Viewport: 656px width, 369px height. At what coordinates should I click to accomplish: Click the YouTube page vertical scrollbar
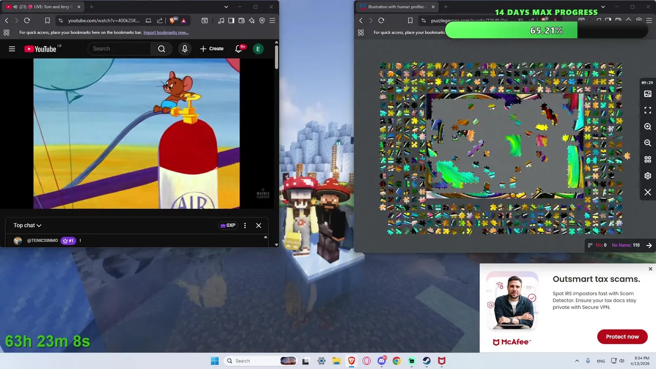click(276, 56)
